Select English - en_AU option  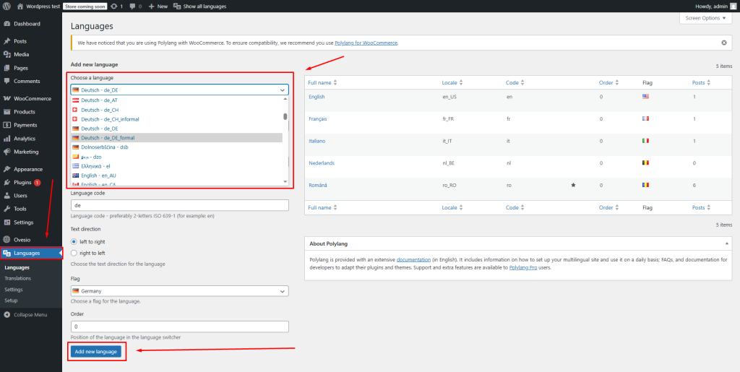coord(176,176)
